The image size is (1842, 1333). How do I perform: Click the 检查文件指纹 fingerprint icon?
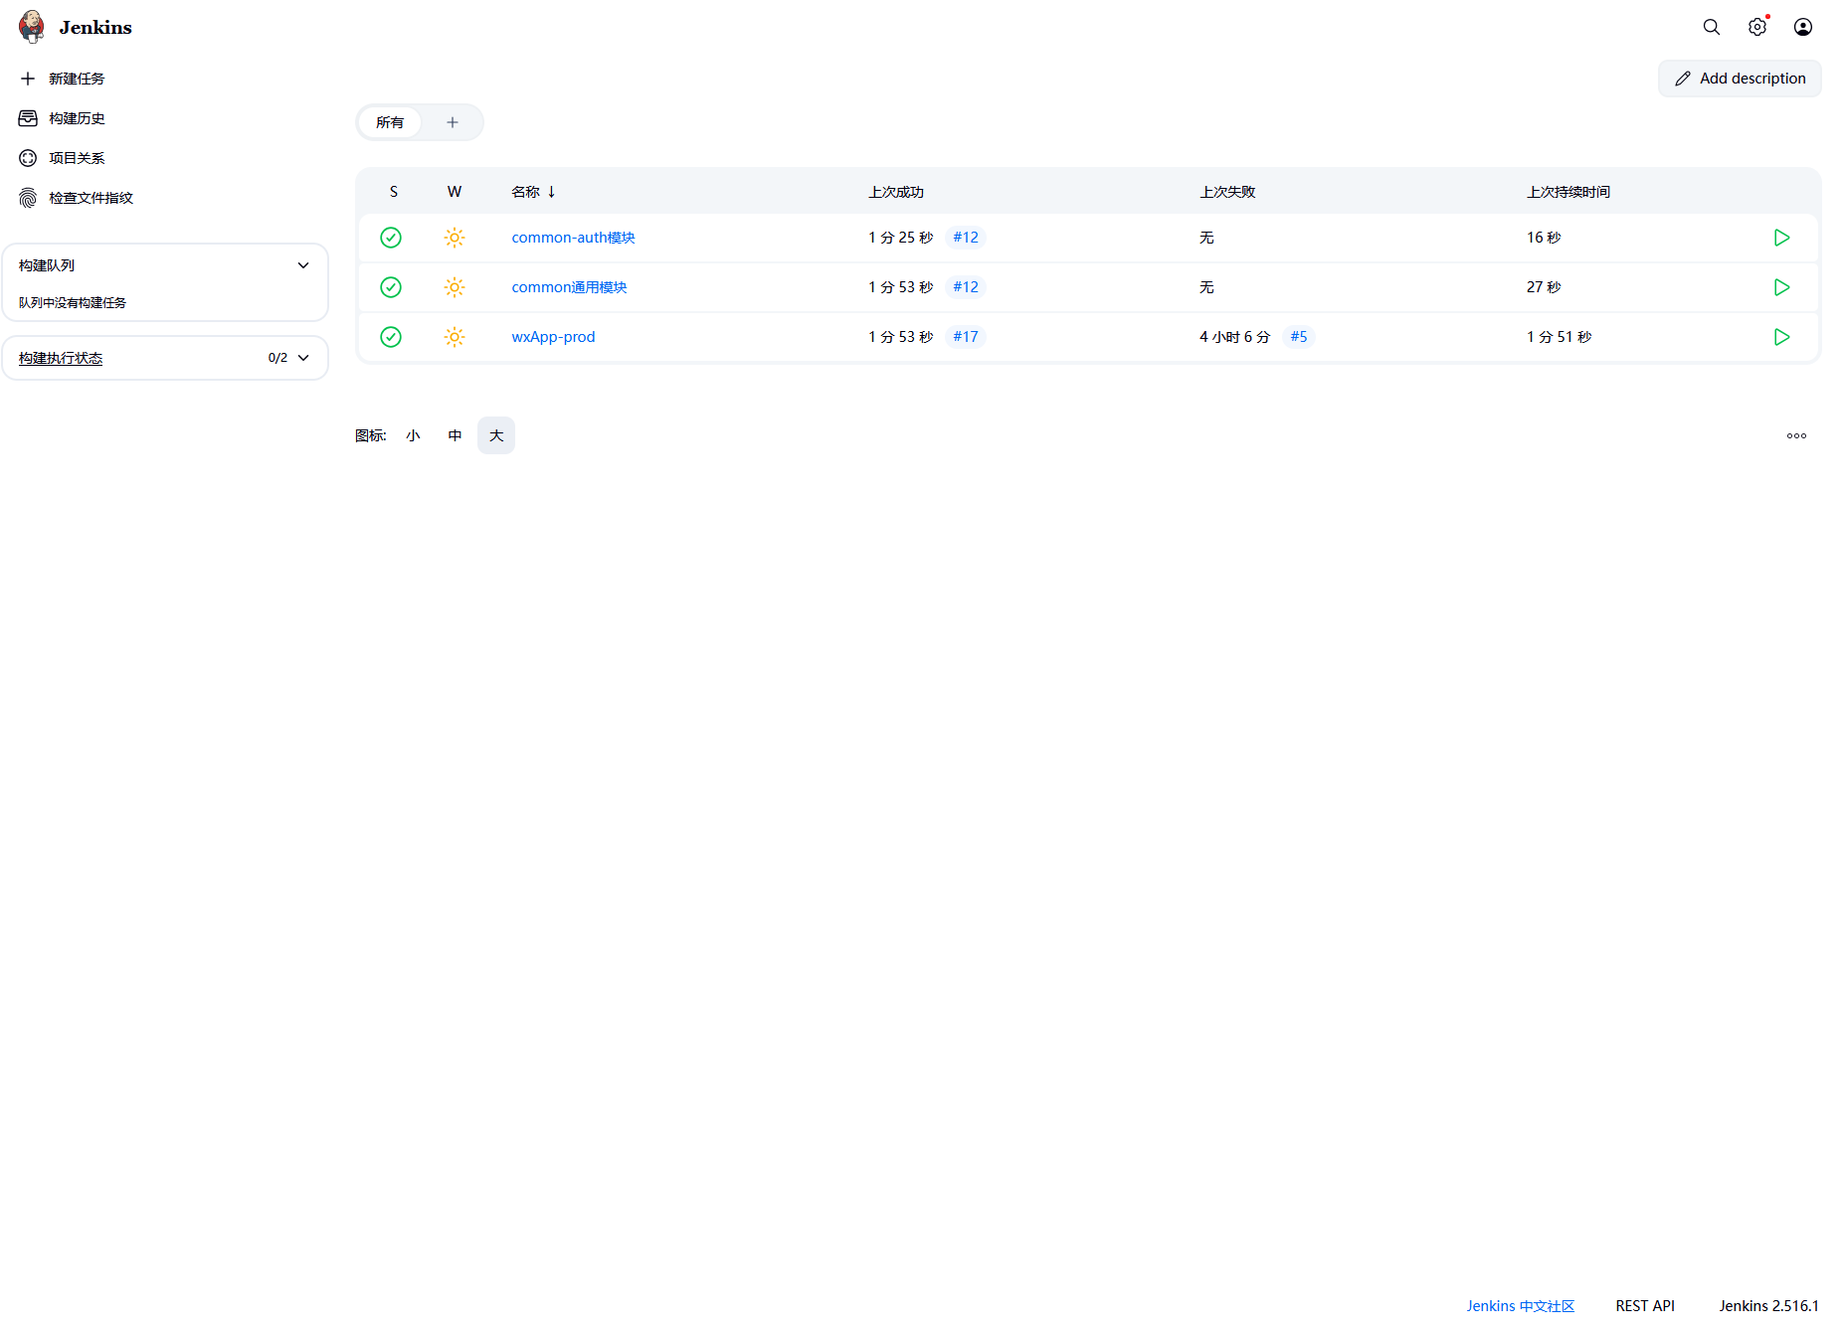point(28,198)
